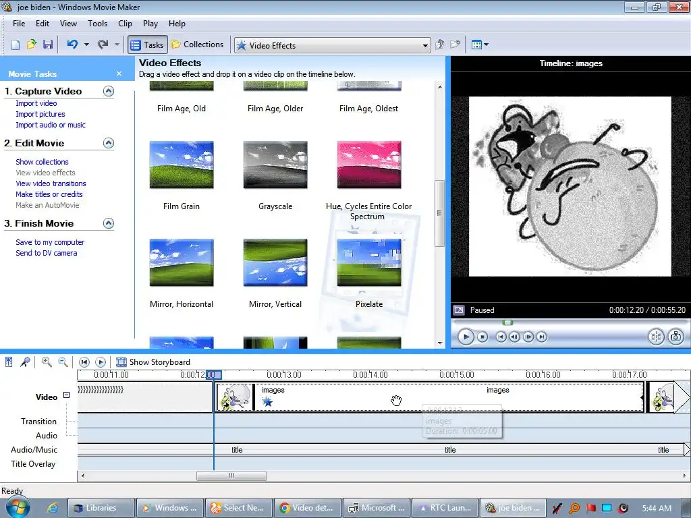This screenshot has width=691, height=518.
Task: Toggle the Tasks pane button
Action: point(148,45)
